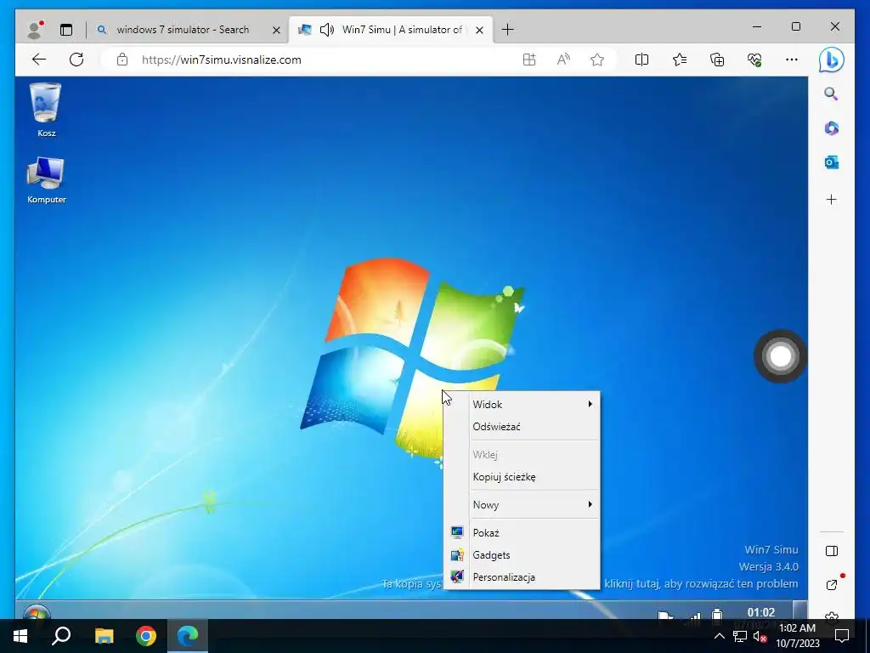The width and height of the screenshot is (870, 653).
Task: Choose Odświeżać from context menu
Action: pyautogui.click(x=523, y=427)
